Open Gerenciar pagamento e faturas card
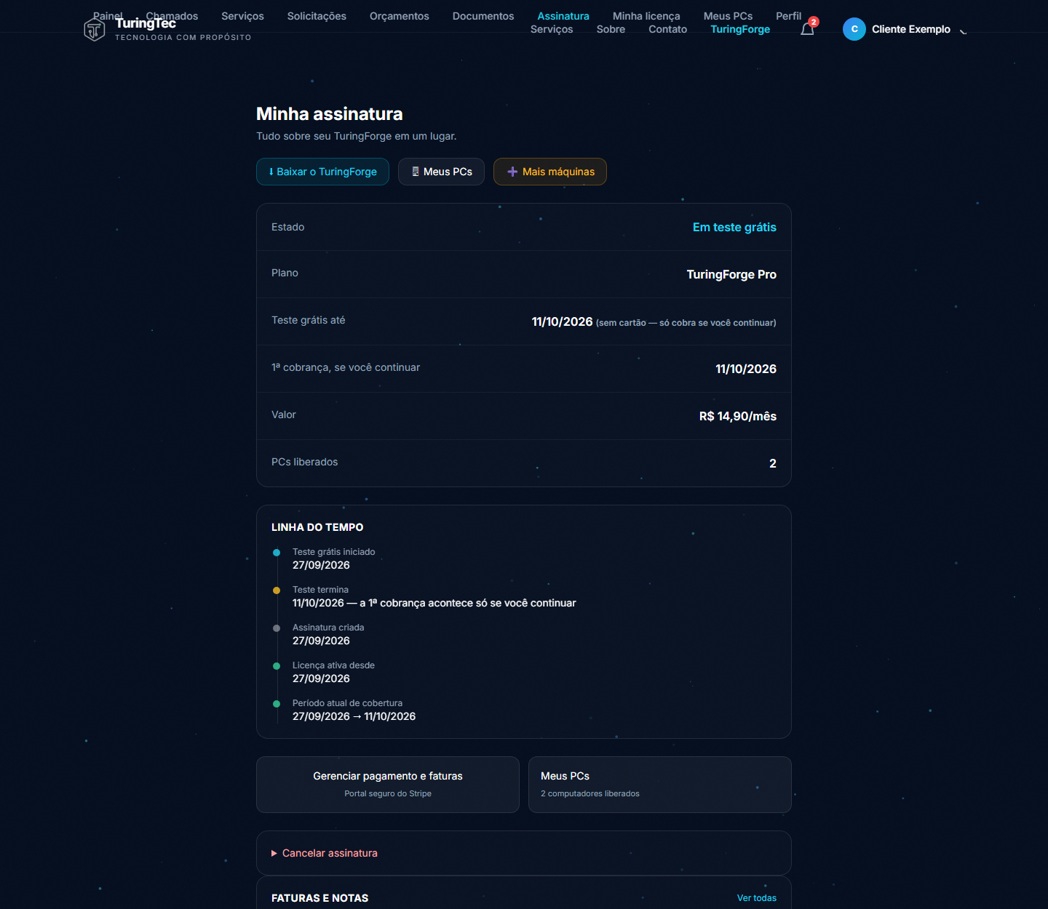 [x=388, y=785]
